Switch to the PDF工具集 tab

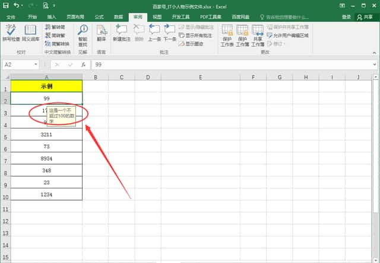[211, 17]
